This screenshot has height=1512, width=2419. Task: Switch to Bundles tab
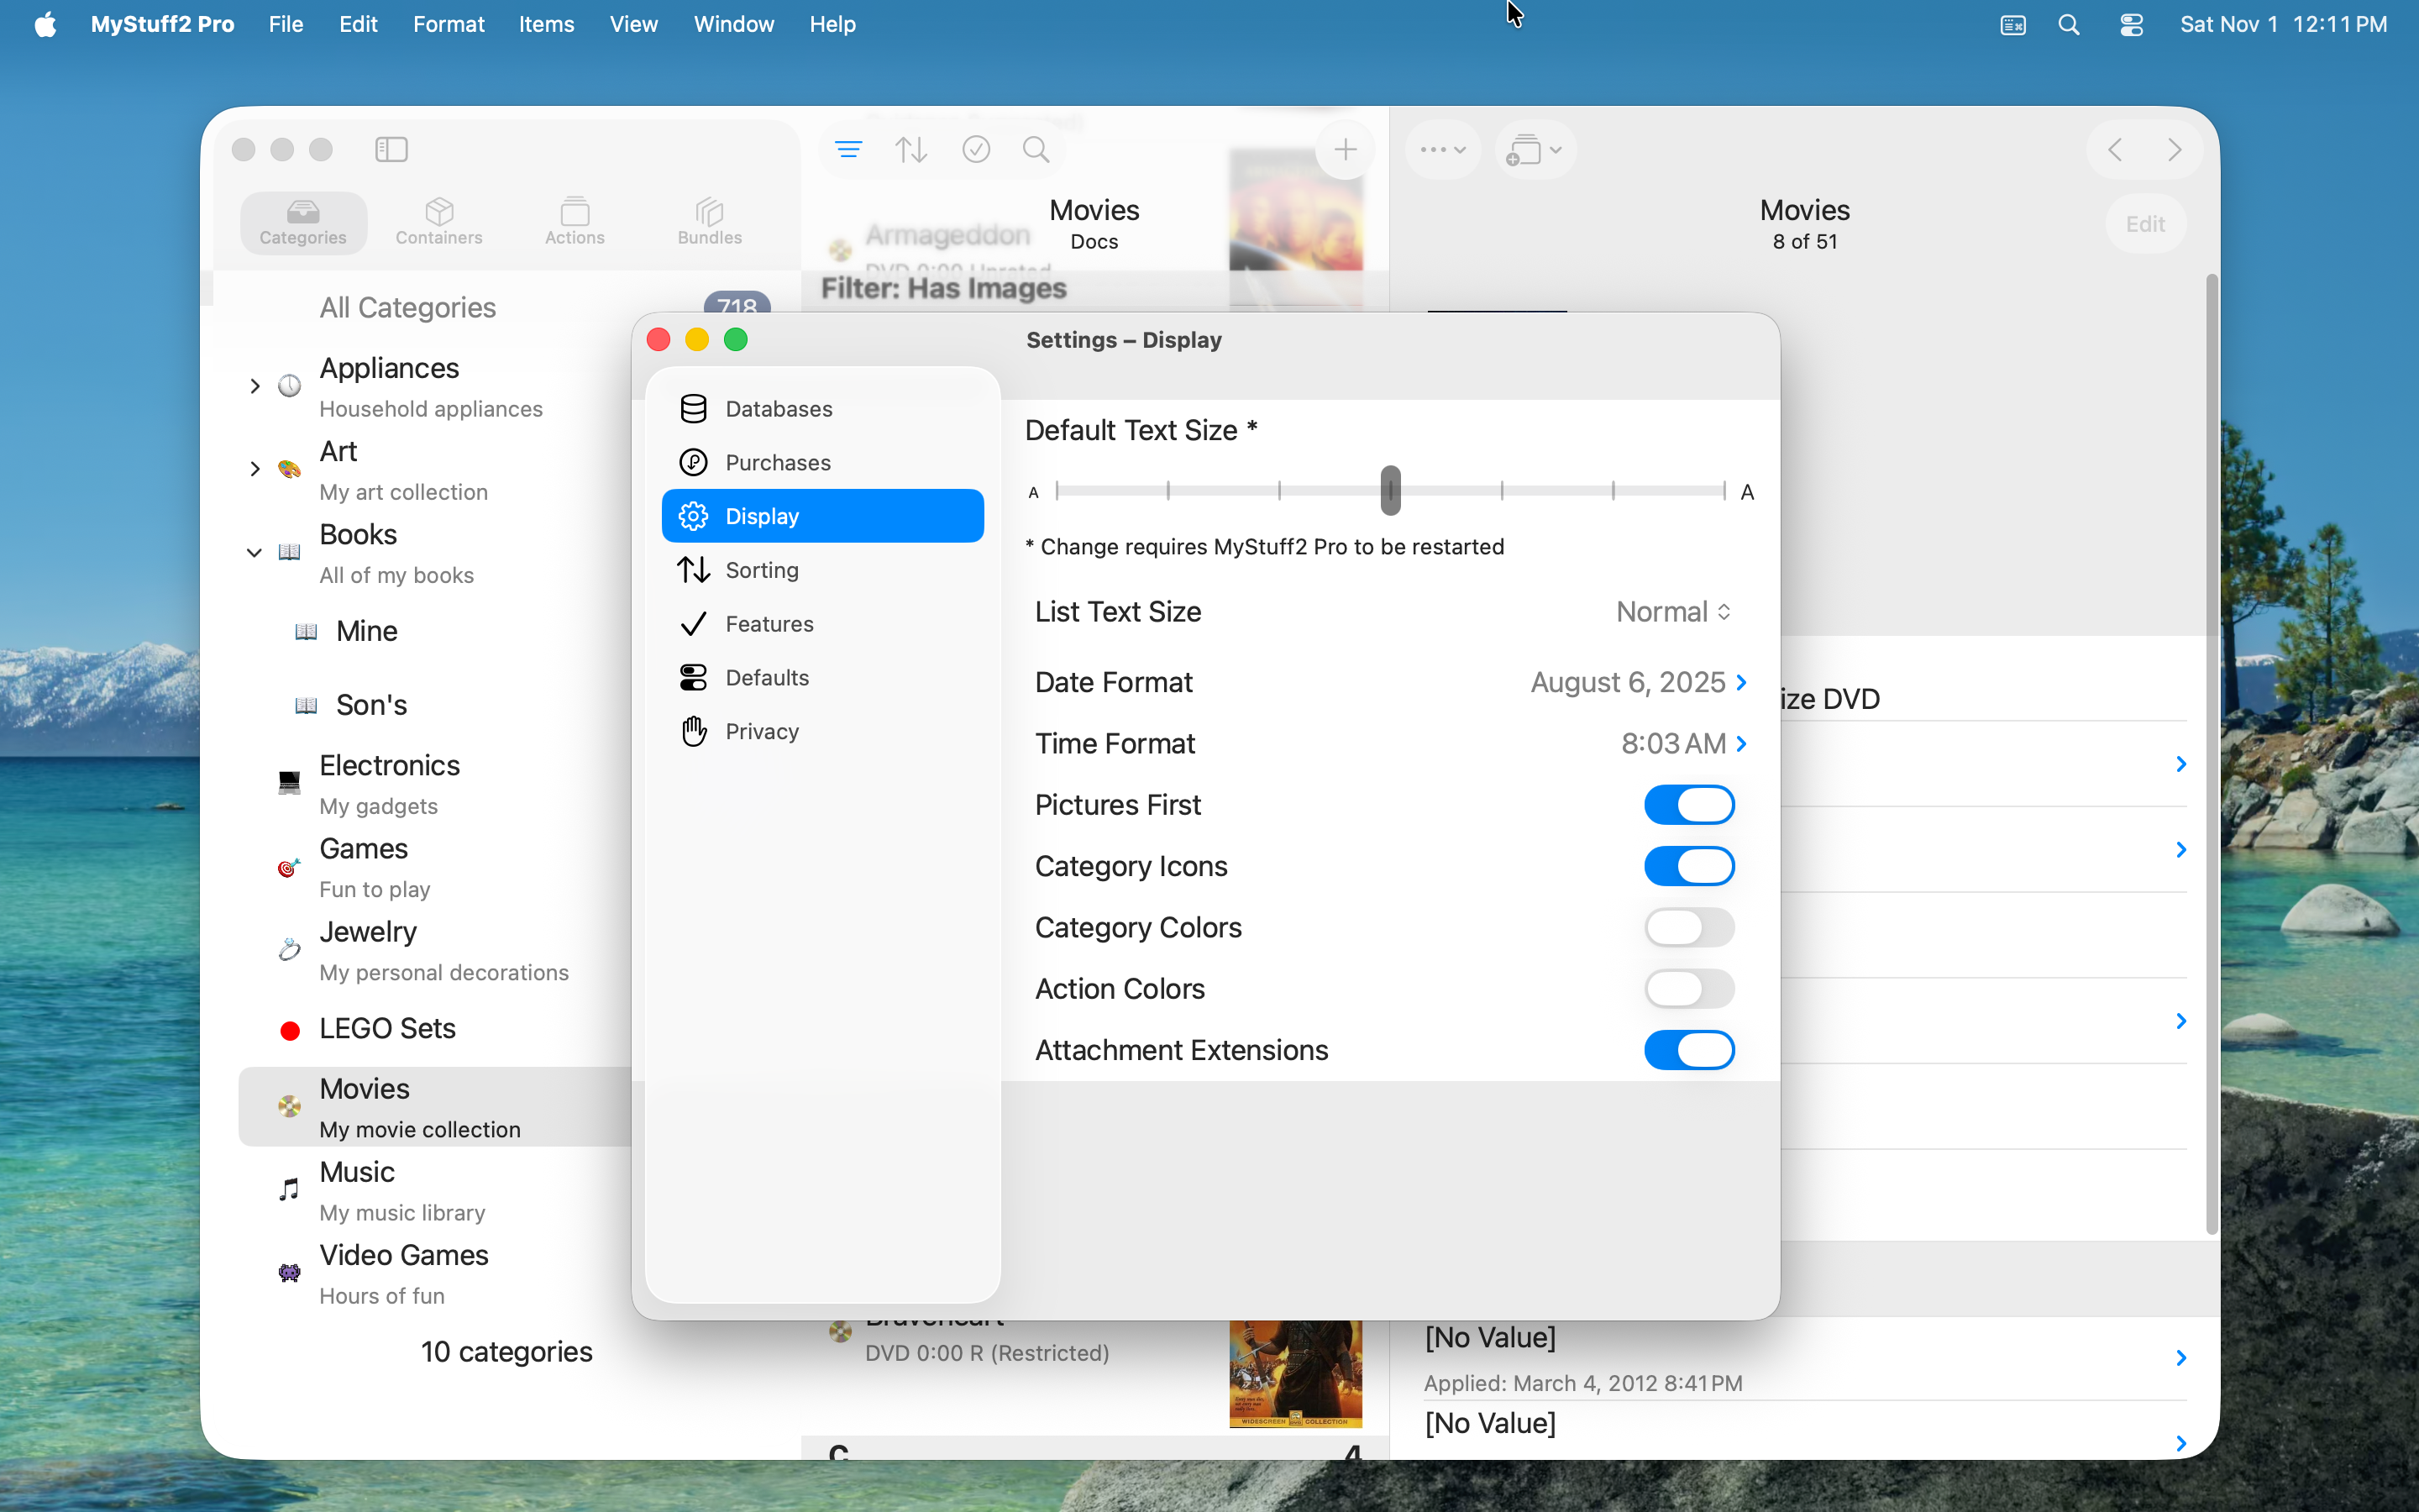click(710, 223)
